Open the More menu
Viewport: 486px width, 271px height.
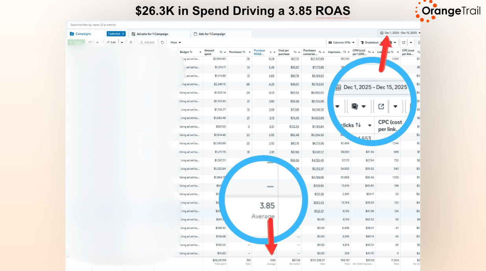[x=176, y=42]
